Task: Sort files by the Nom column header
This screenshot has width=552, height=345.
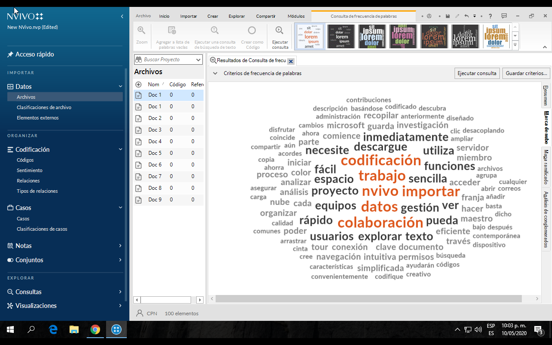Action: click(x=154, y=85)
